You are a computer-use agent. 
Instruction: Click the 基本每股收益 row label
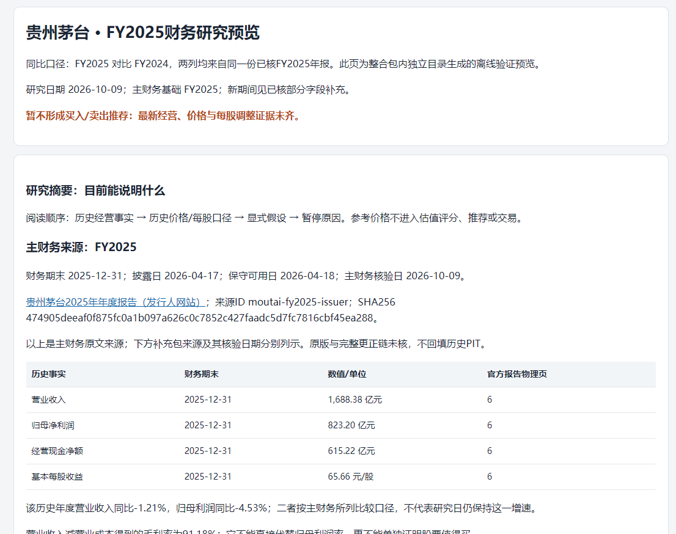[57, 477]
